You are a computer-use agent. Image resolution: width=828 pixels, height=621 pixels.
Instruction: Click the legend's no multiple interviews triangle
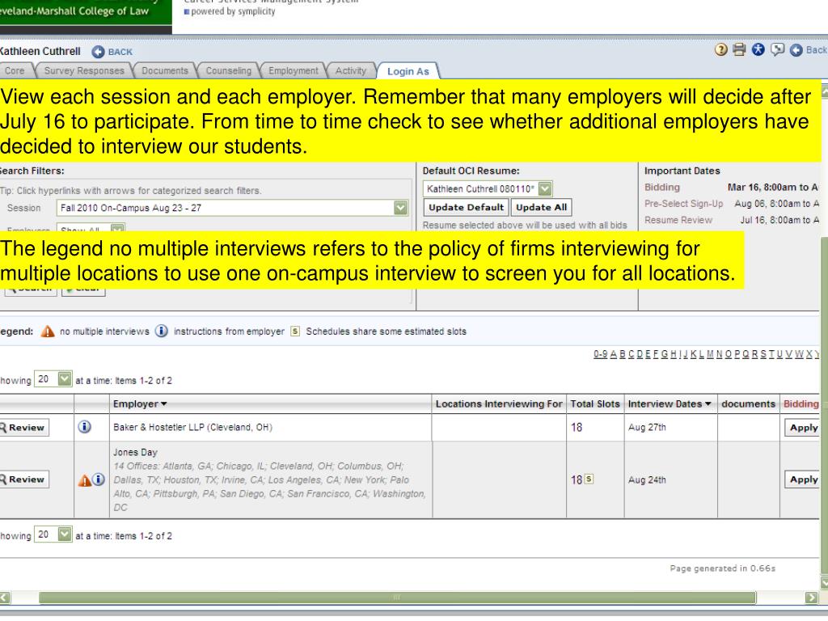coord(48,331)
